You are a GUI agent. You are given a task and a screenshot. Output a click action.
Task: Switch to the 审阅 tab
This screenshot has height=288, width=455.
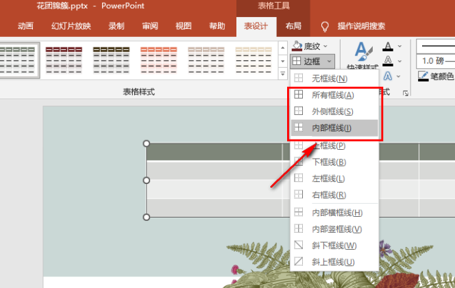click(150, 26)
